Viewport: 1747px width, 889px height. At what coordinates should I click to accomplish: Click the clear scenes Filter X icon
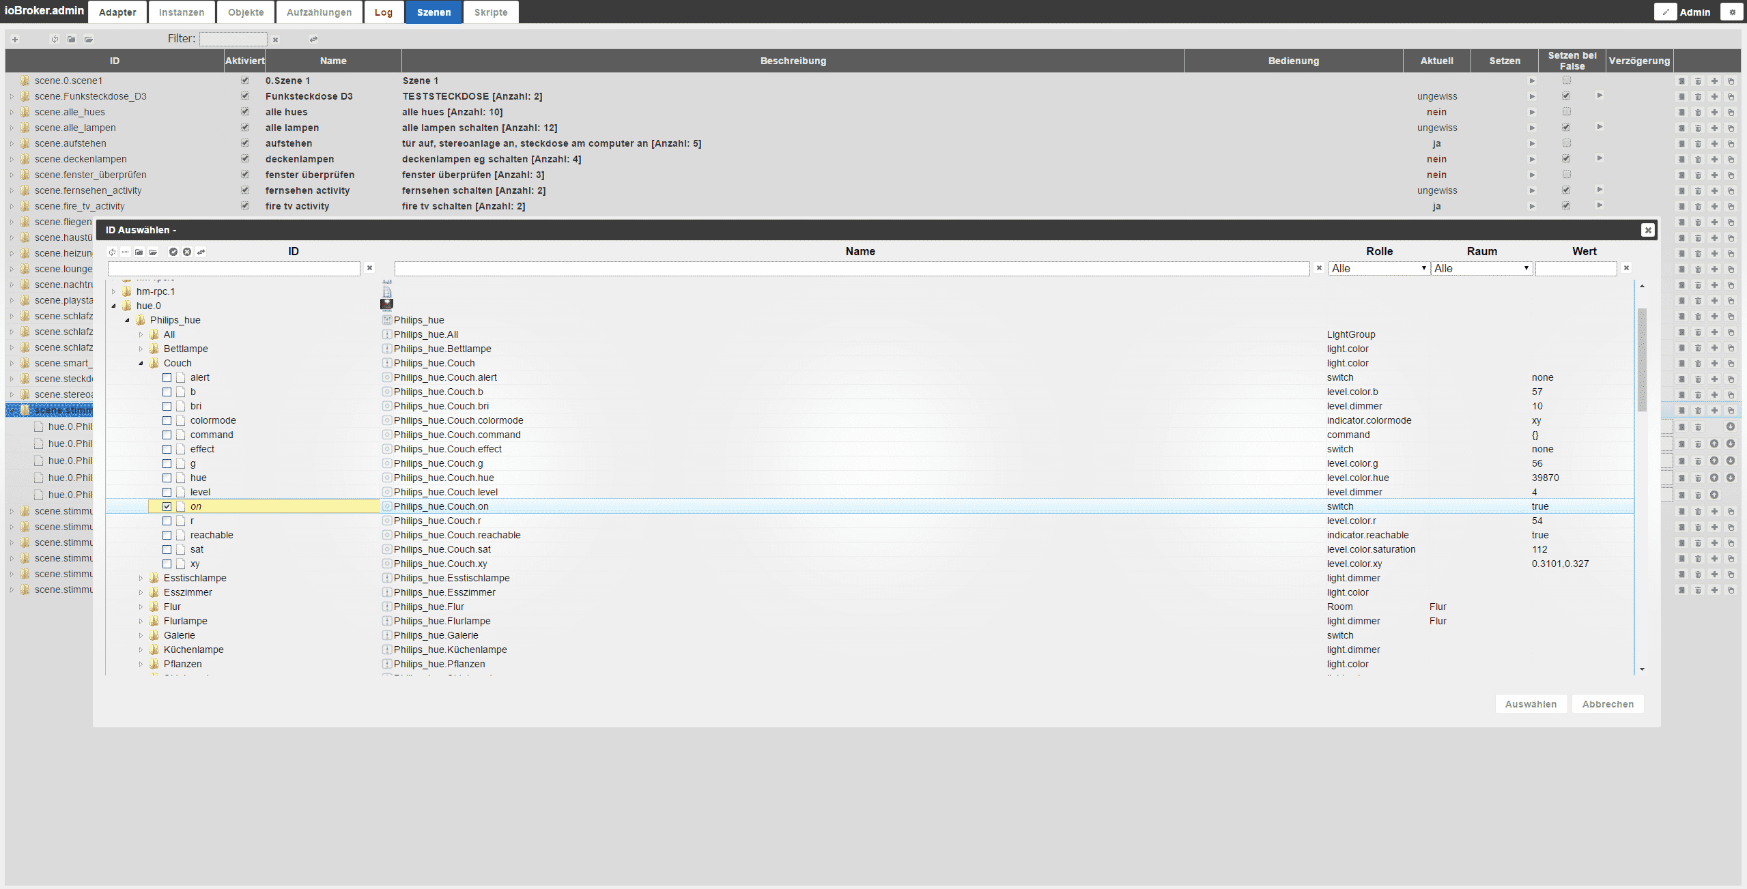[276, 40]
